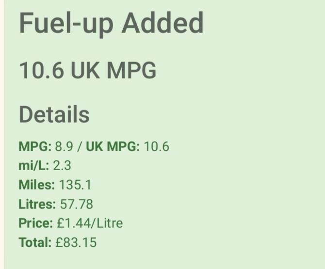Select the 135.1 miles value

pyautogui.click(x=75, y=185)
